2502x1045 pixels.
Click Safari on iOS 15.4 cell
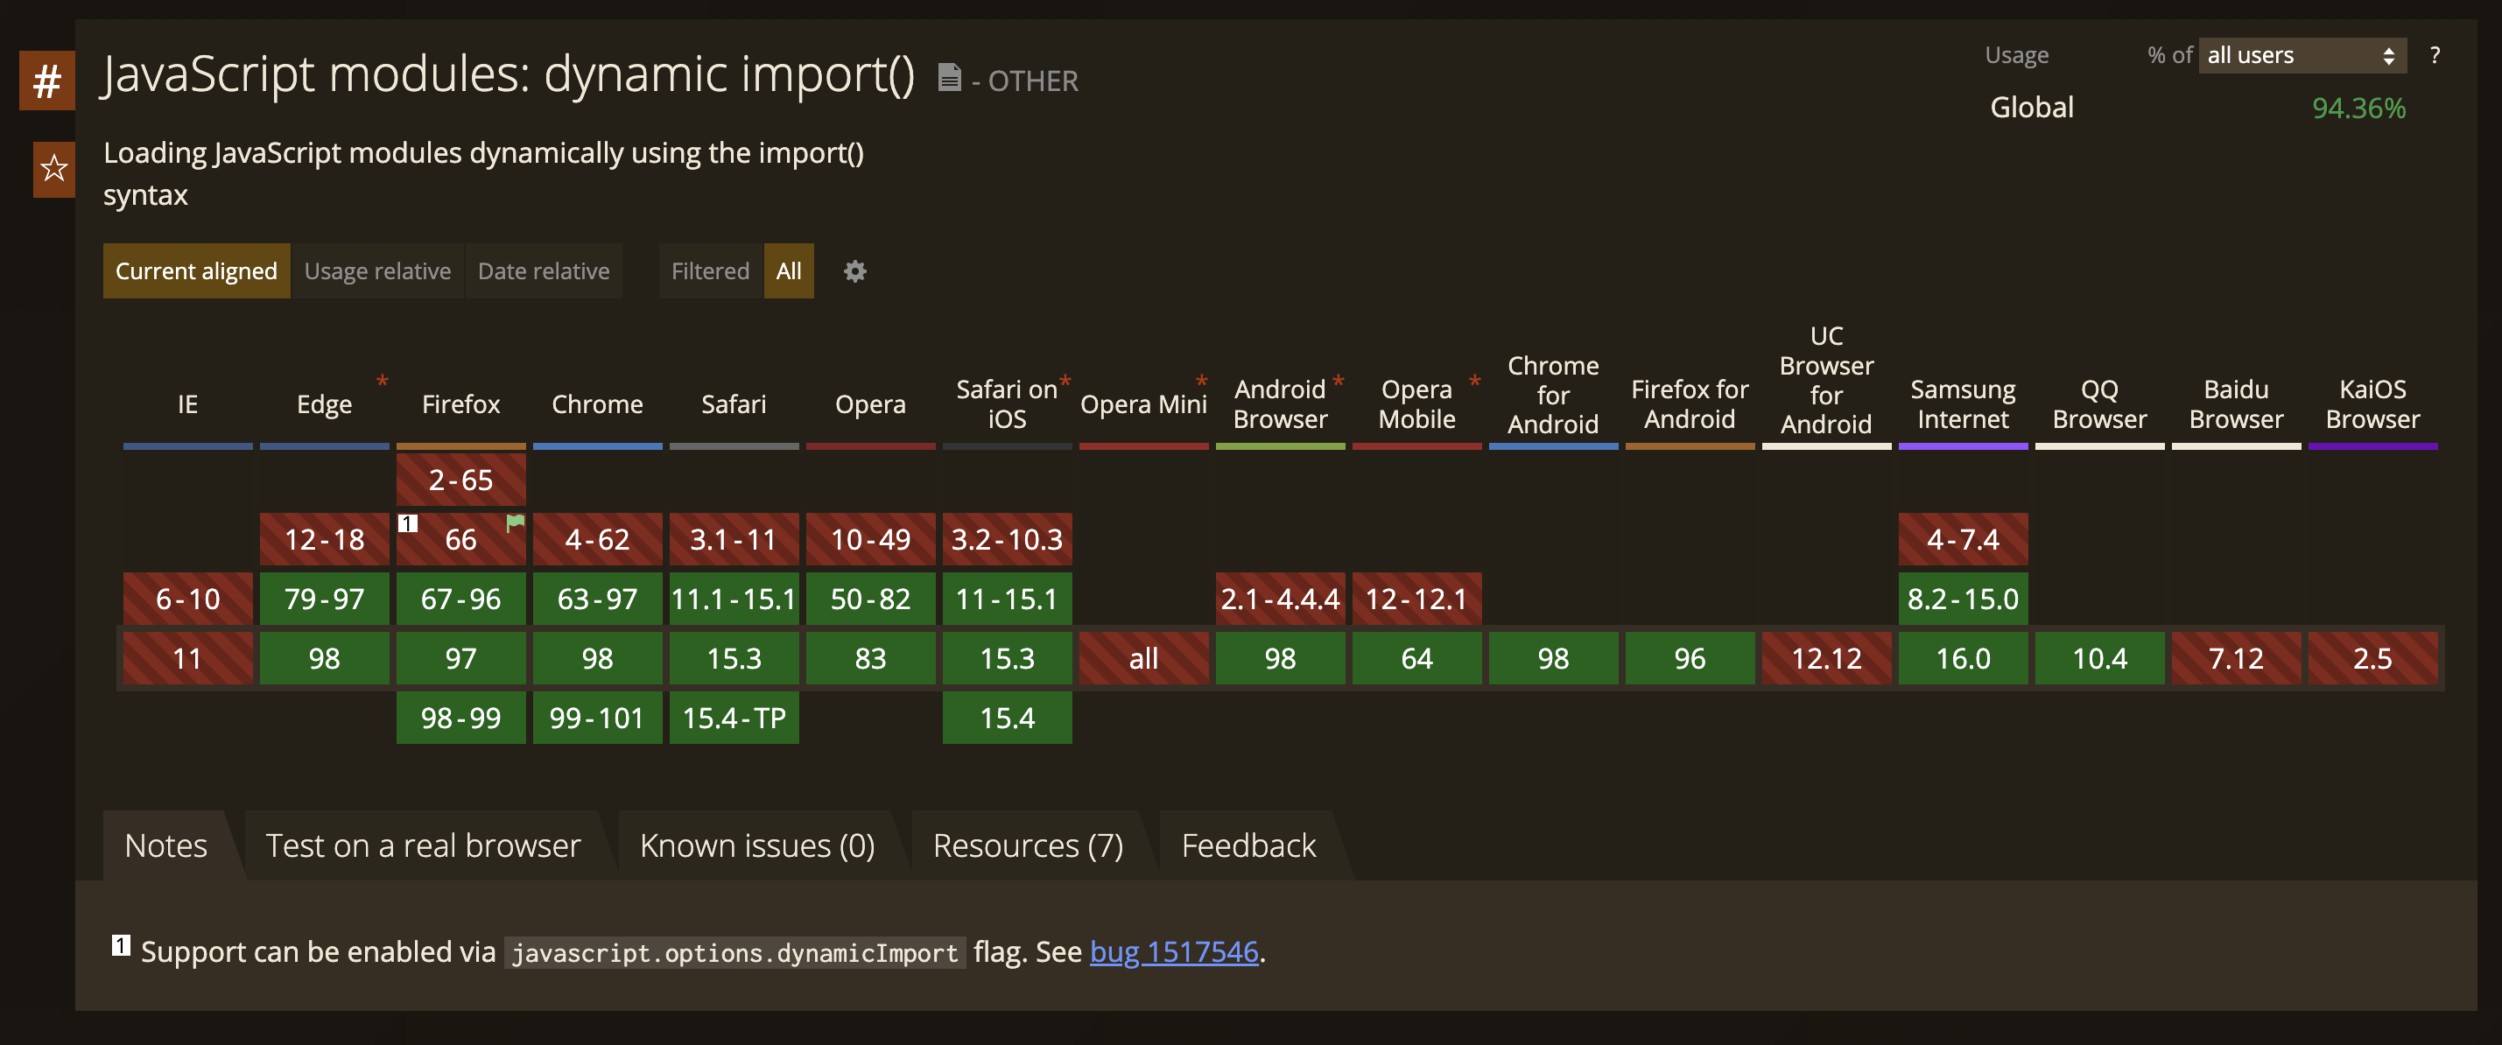(x=1008, y=718)
